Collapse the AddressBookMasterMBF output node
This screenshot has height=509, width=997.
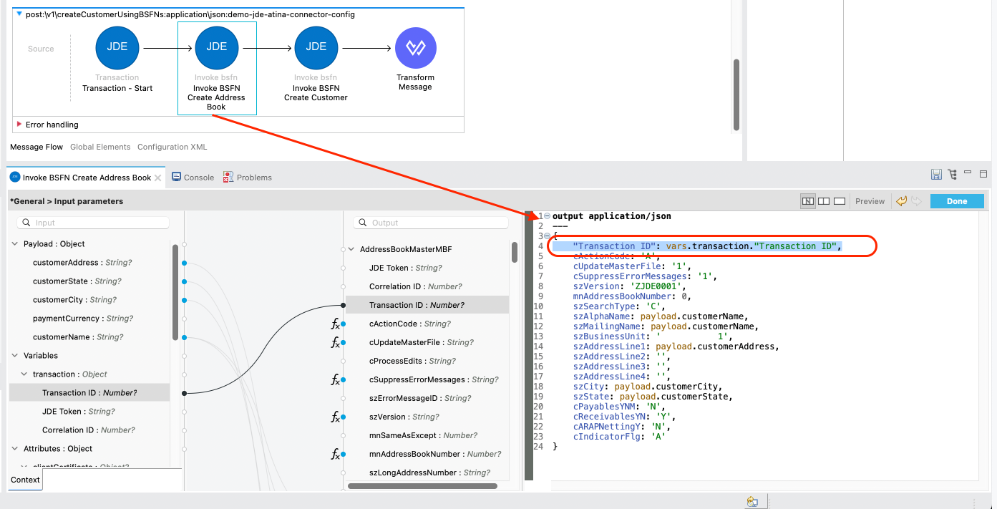tap(351, 250)
